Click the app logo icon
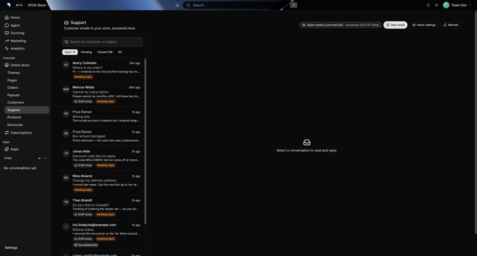The width and height of the screenshot is (477, 256). pos(9,5)
